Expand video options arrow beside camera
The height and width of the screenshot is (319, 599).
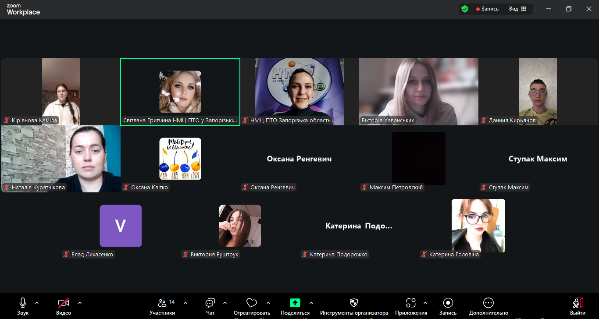coord(80,302)
